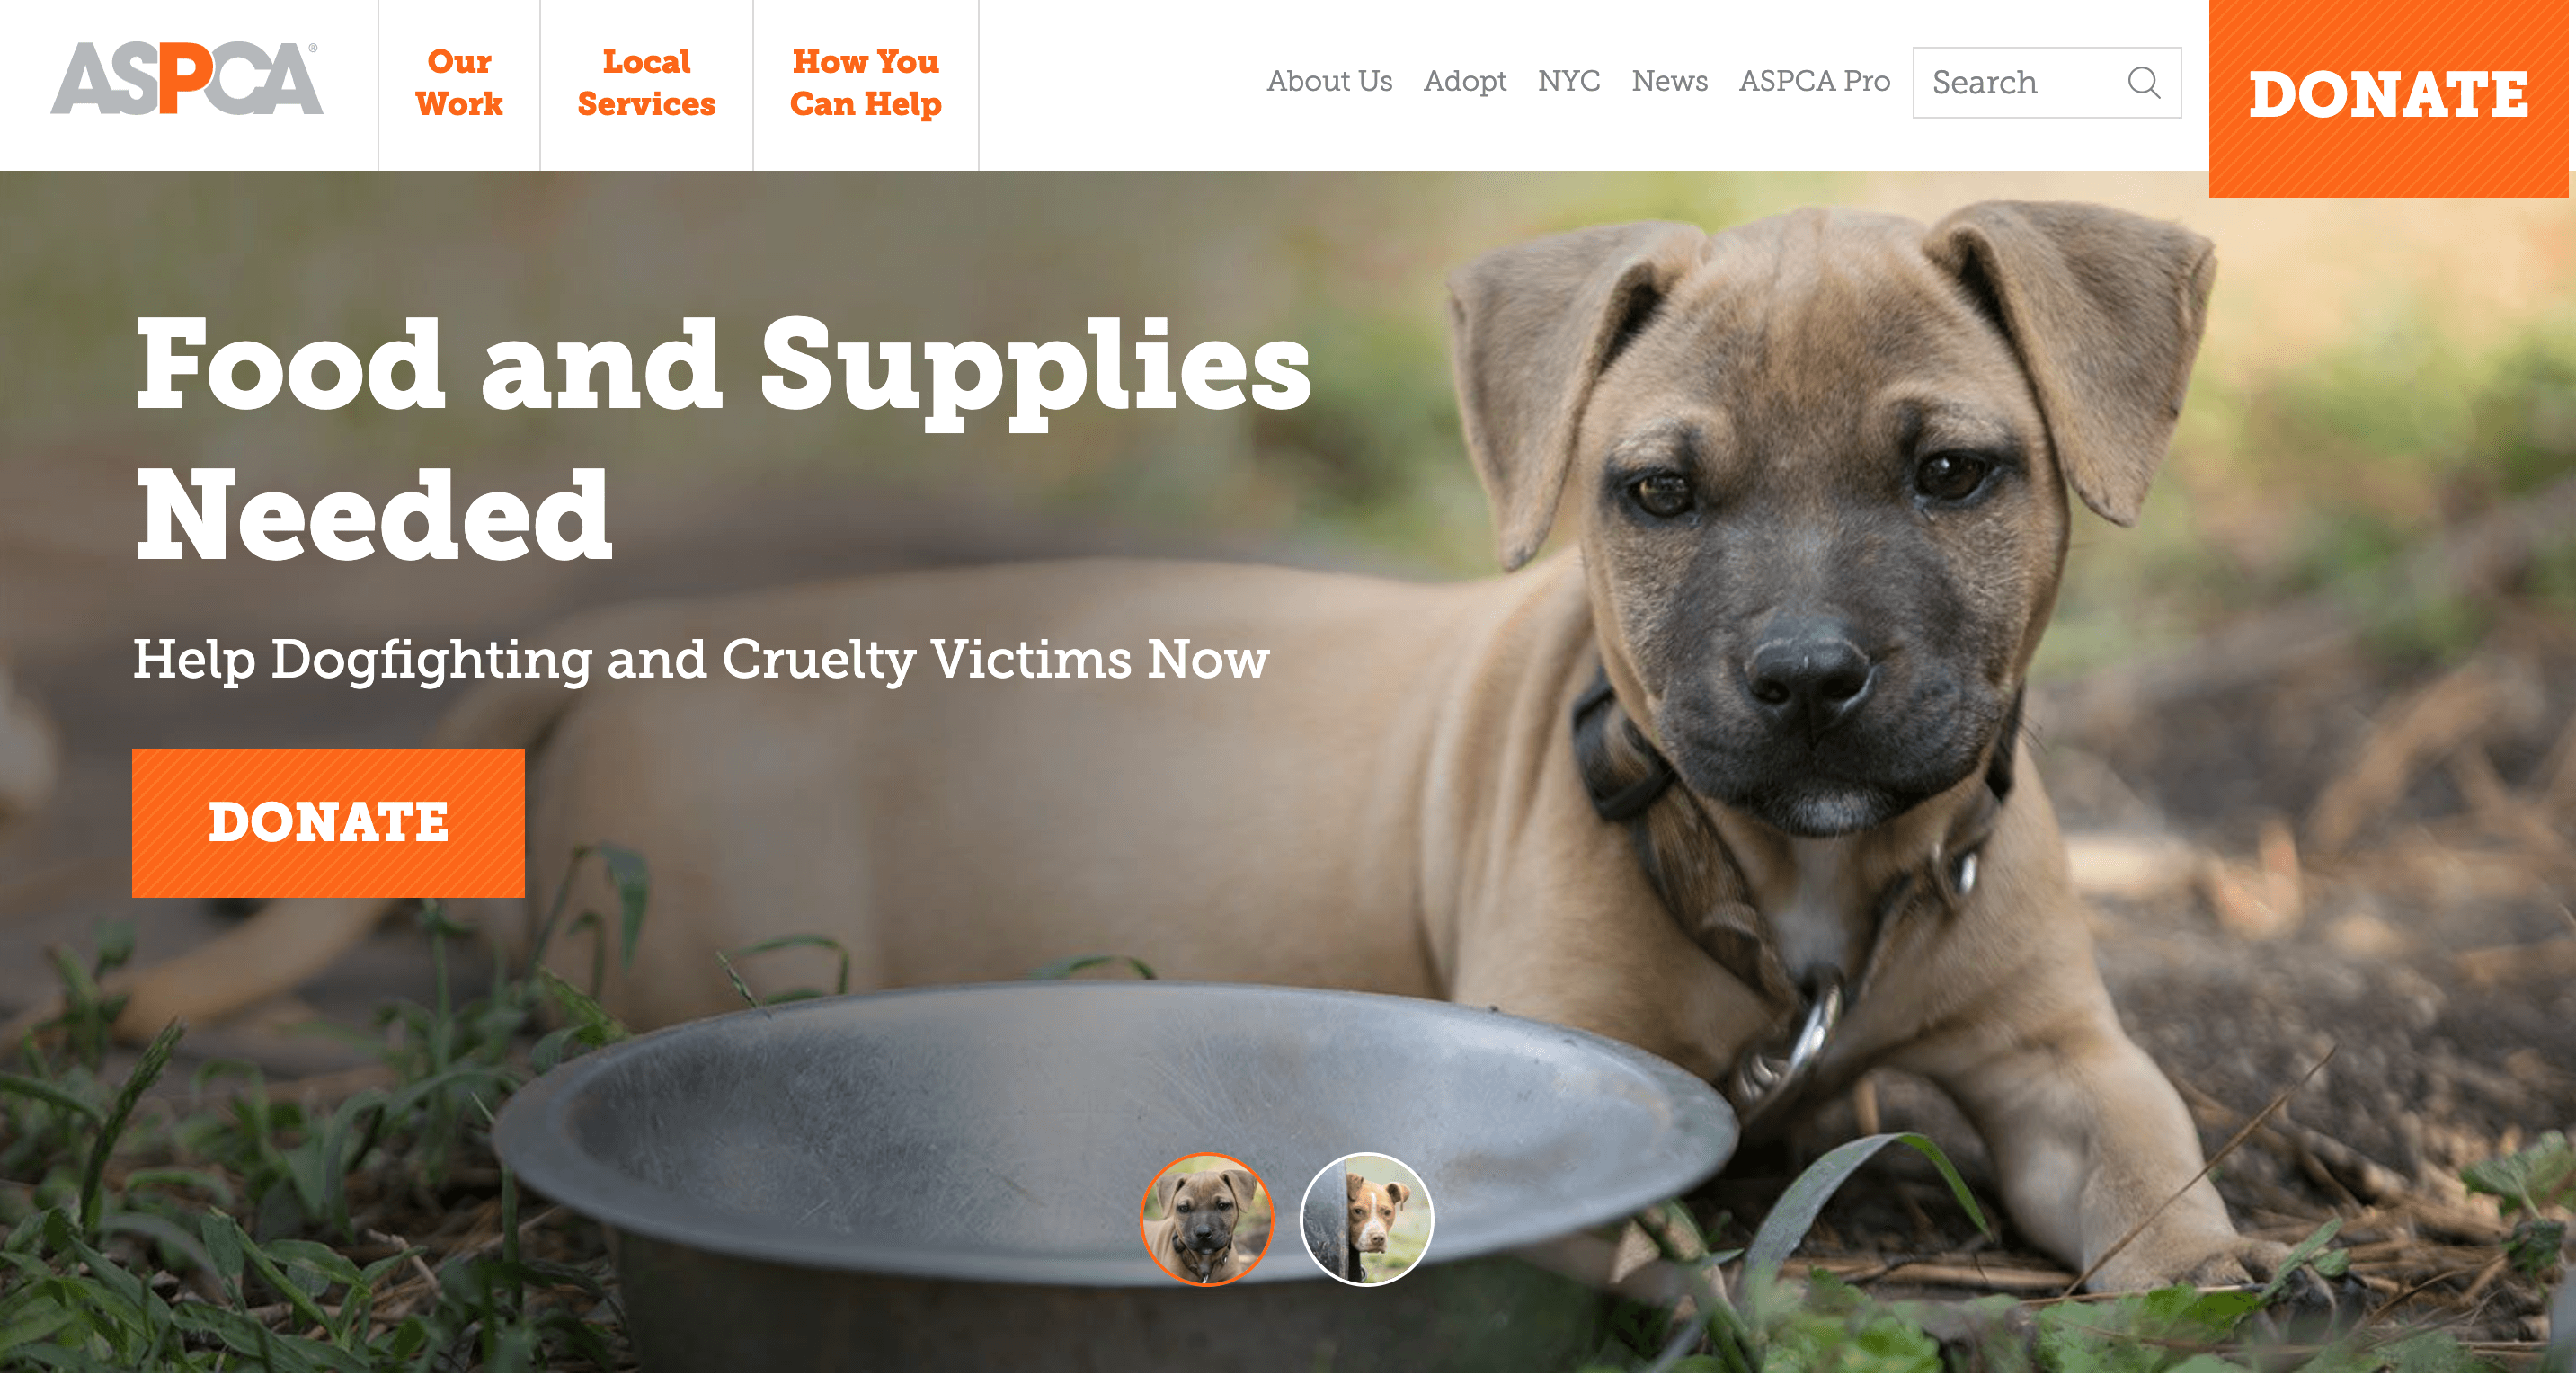Click the Help Dogfighting and Cruelty Victims Now subheading
Image resolution: width=2576 pixels, height=1375 pixels.
701,660
